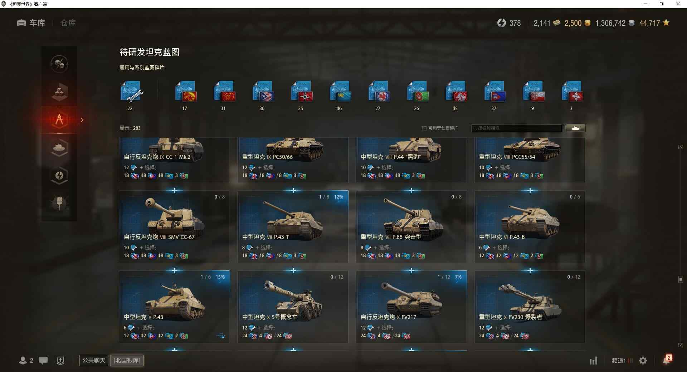Switch to the 仓库 tab
687x372 pixels.
coord(68,23)
